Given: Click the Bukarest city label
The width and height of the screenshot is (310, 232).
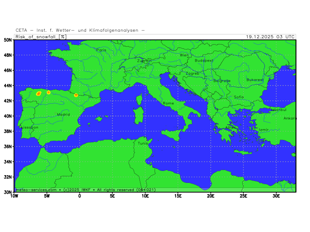Looking at the screenshot, I should (255, 80).
